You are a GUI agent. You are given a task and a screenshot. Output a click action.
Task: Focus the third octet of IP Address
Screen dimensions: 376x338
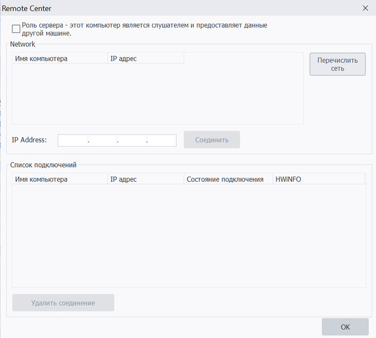click(x=132, y=140)
